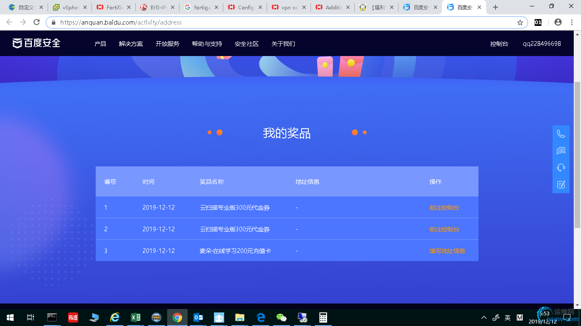Open the 帮助与支持 menu
Image resolution: width=581 pixels, height=326 pixels.
pos(207,44)
